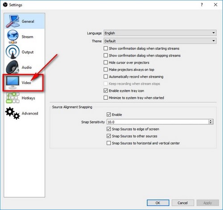Screen dimensions: 223x210
Task: Select the Audio speaker icon
Action: click(12, 67)
